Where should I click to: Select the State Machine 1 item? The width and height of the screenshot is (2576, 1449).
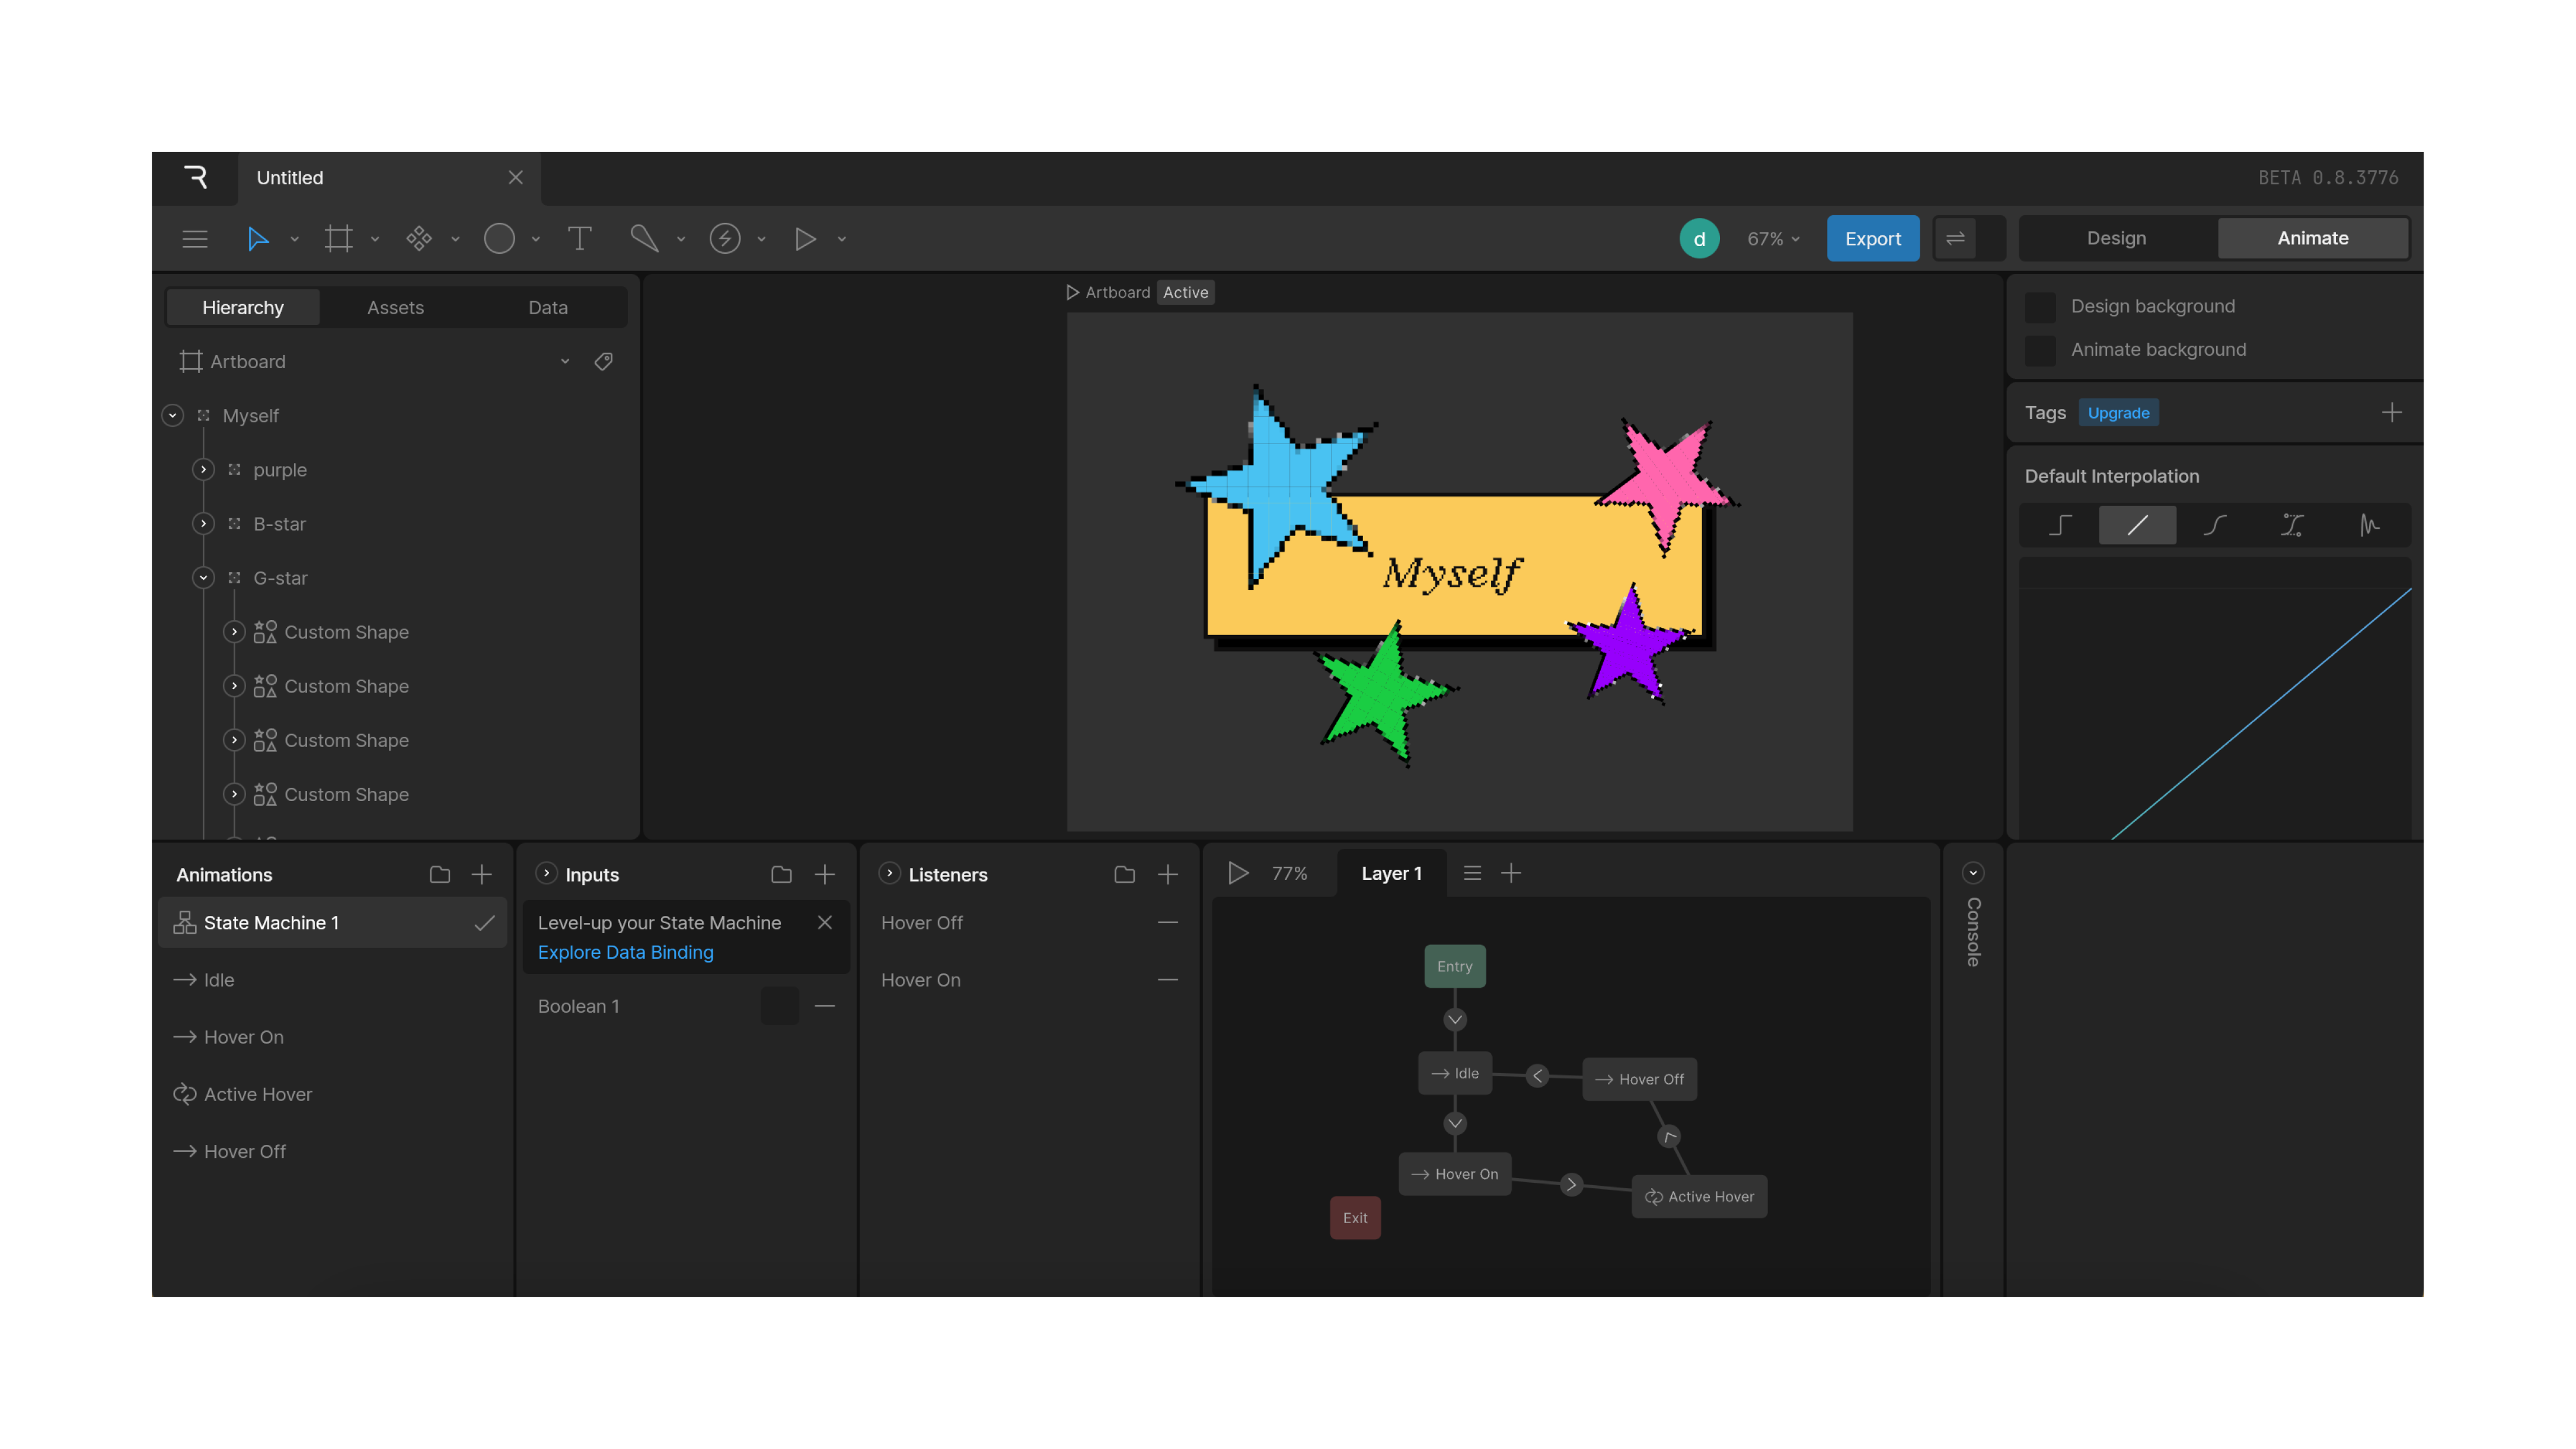tap(333, 922)
